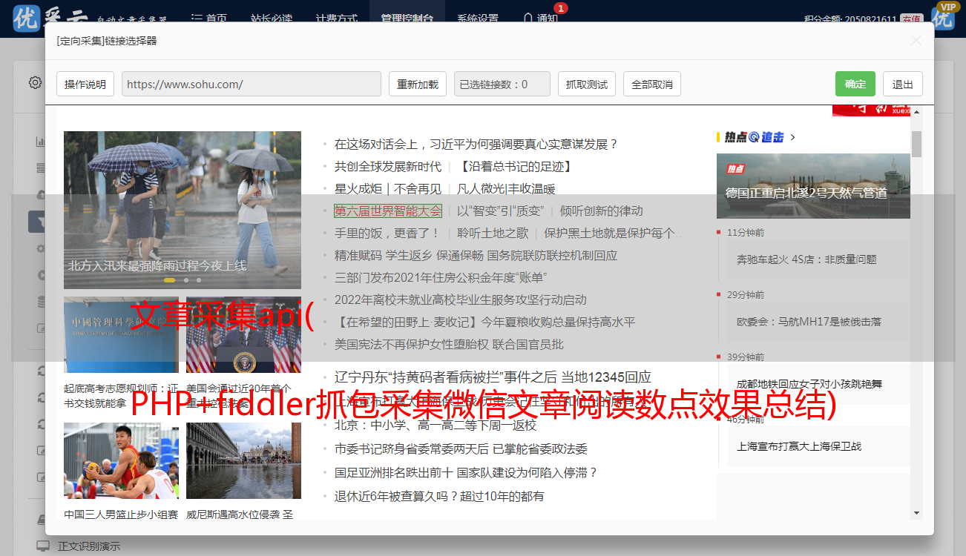Click the link 凡人微光|丰收温暖
The image size is (966, 556).
506,188
